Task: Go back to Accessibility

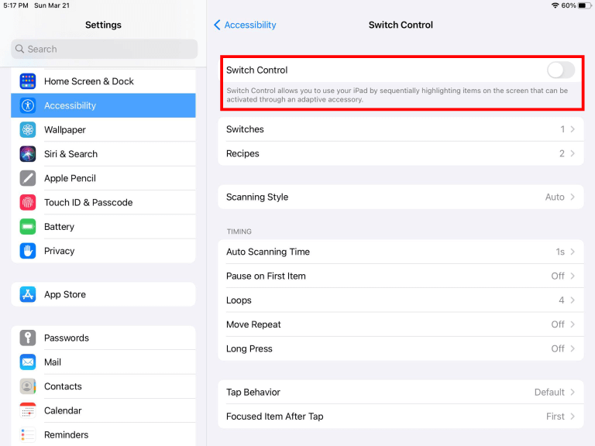Action: pyautogui.click(x=245, y=25)
